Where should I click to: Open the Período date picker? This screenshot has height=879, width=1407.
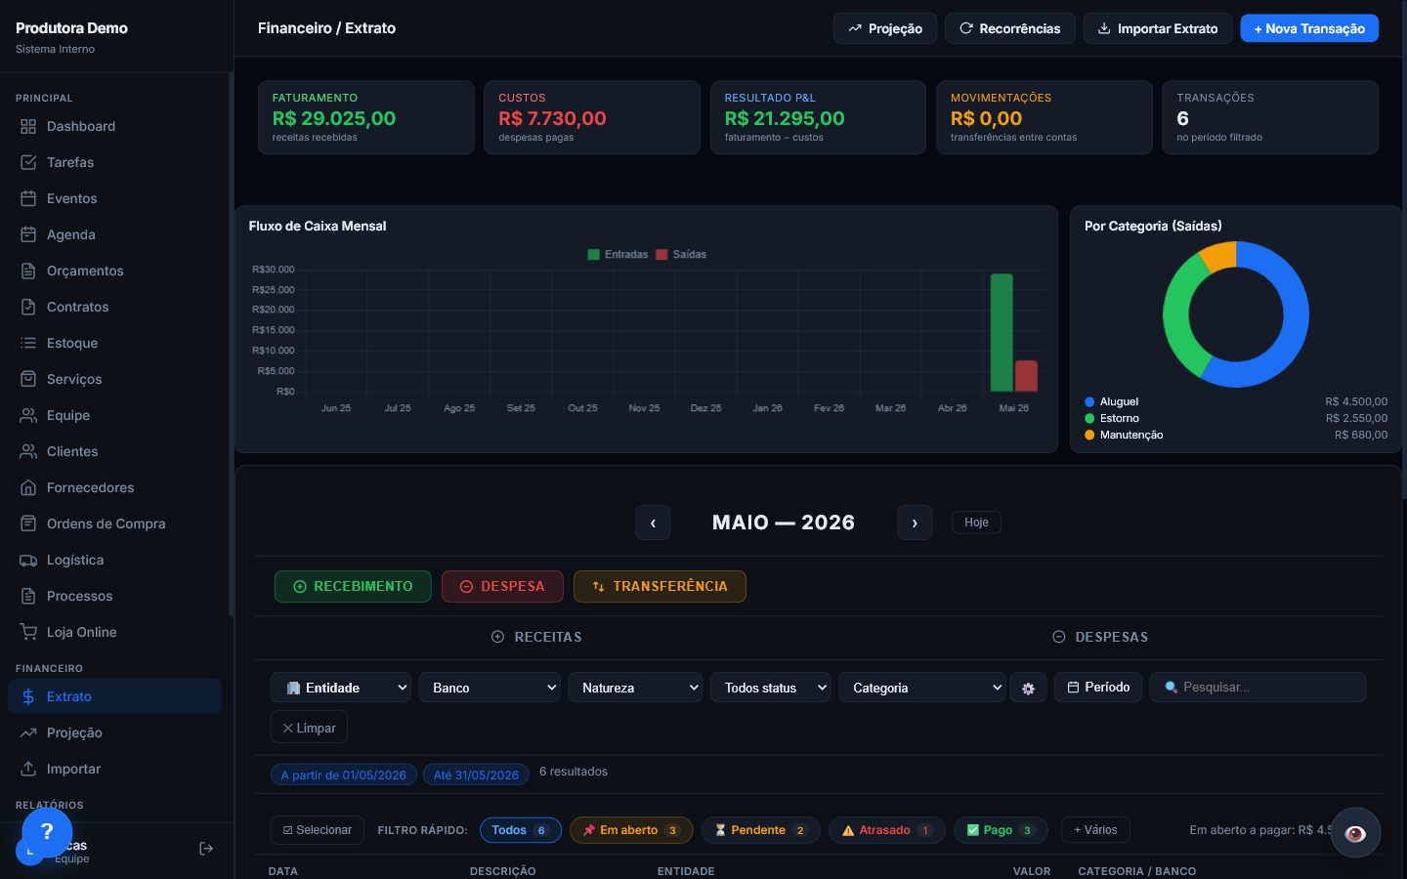click(1098, 688)
